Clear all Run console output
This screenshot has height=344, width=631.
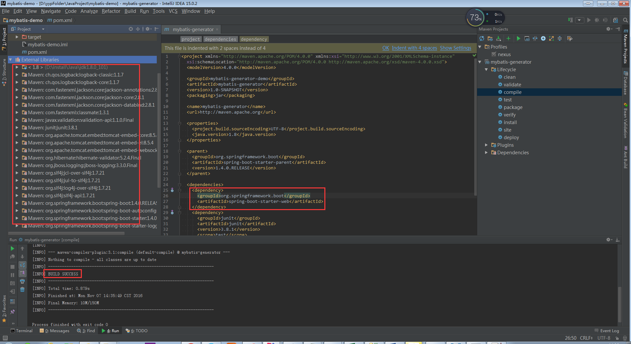tap(22, 290)
